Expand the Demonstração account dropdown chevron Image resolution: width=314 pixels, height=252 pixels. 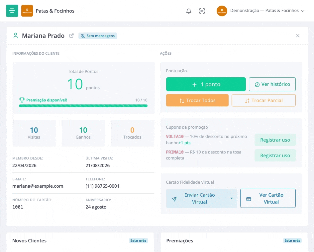tap(303, 11)
